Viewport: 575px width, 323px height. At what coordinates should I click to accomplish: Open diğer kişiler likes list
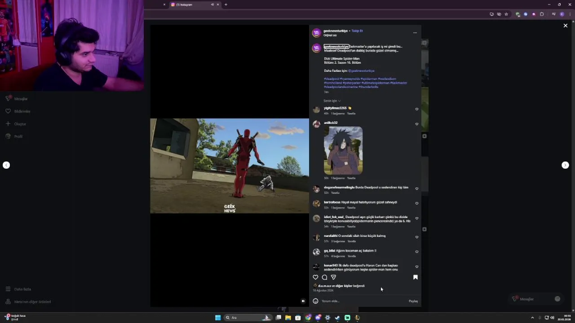click(344, 286)
